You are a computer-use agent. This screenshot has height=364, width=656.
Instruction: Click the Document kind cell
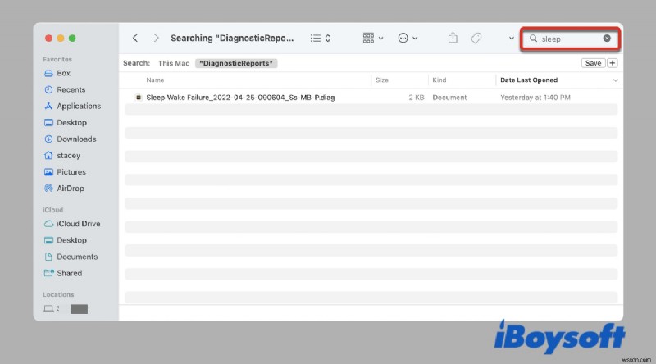point(449,98)
